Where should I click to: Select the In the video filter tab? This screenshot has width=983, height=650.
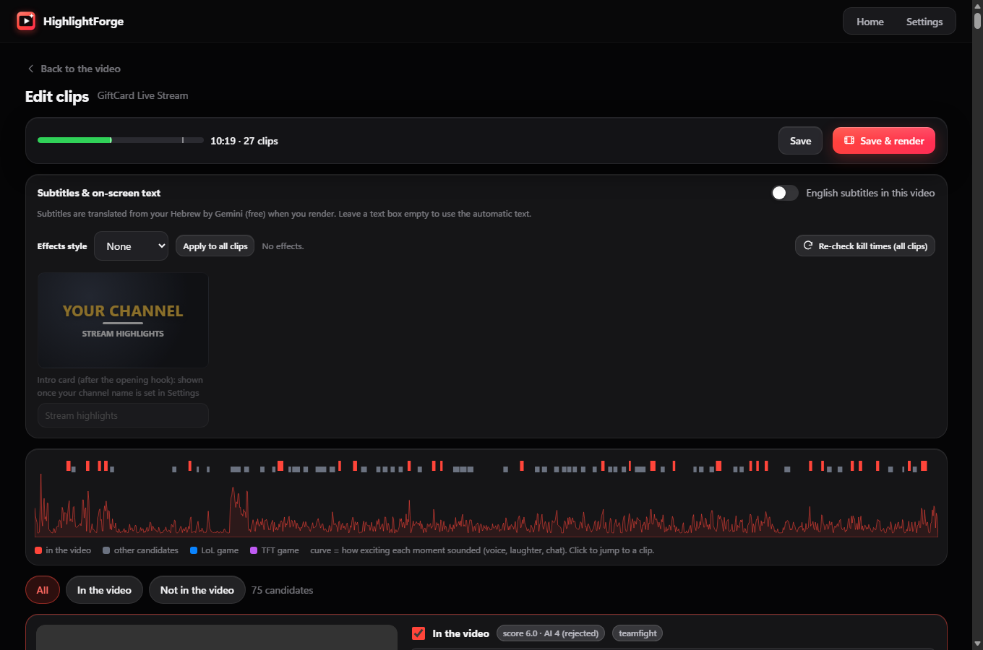(x=104, y=590)
